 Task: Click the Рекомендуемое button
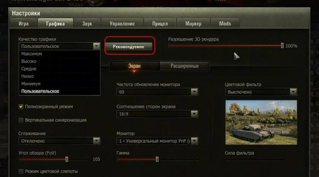point(129,46)
